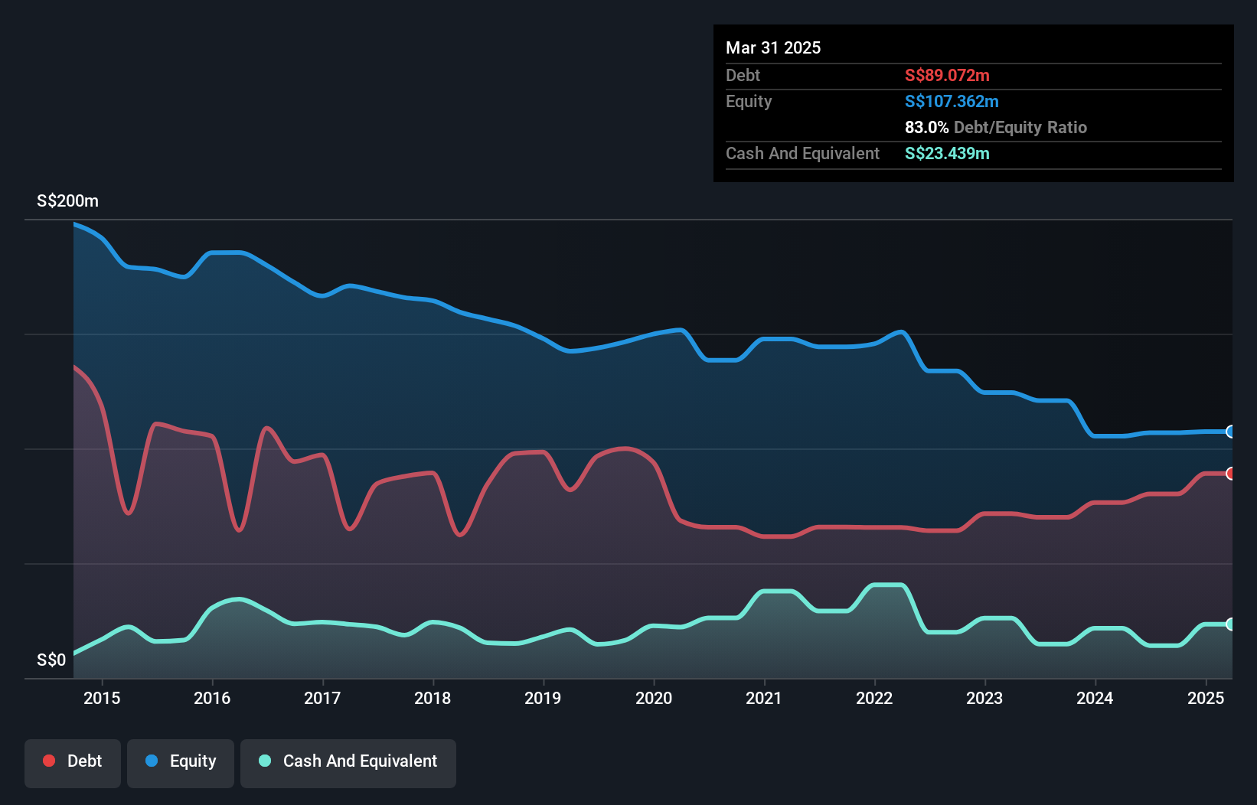The height and width of the screenshot is (805, 1257).
Task: Click the S$89.072m Debt value in the tooltip
Action: point(947,75)
